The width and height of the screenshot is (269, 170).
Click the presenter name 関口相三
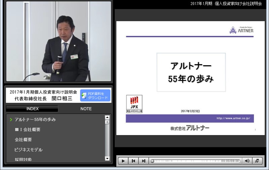[x=62, y=98]
